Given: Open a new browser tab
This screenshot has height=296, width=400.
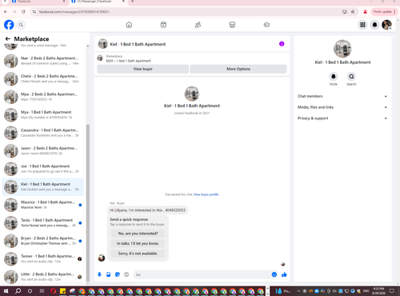Looking at the screenshot, I should click(x=132, y=2).
